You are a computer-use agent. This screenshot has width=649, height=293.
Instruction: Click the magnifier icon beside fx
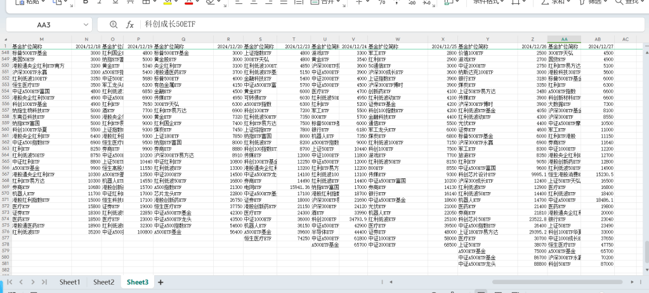click(114, 24)
